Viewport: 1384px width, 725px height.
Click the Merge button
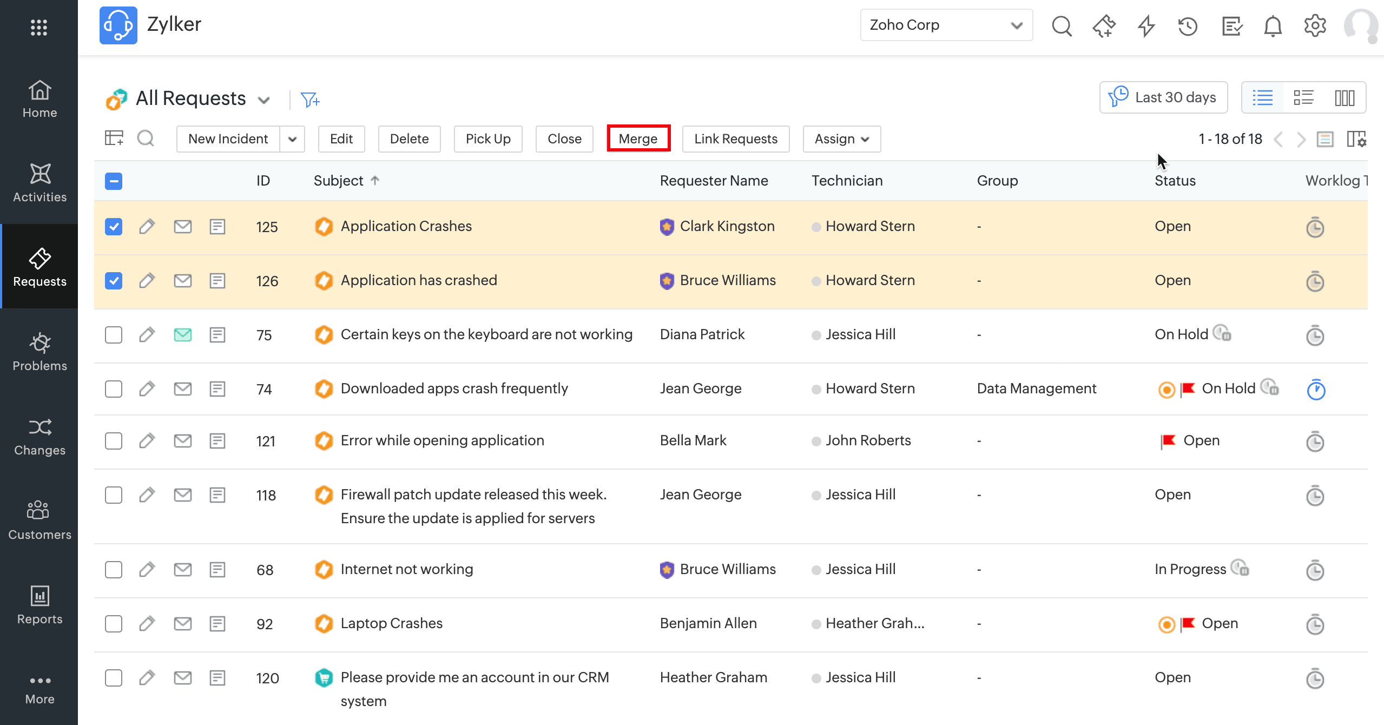tap(638, 139)
